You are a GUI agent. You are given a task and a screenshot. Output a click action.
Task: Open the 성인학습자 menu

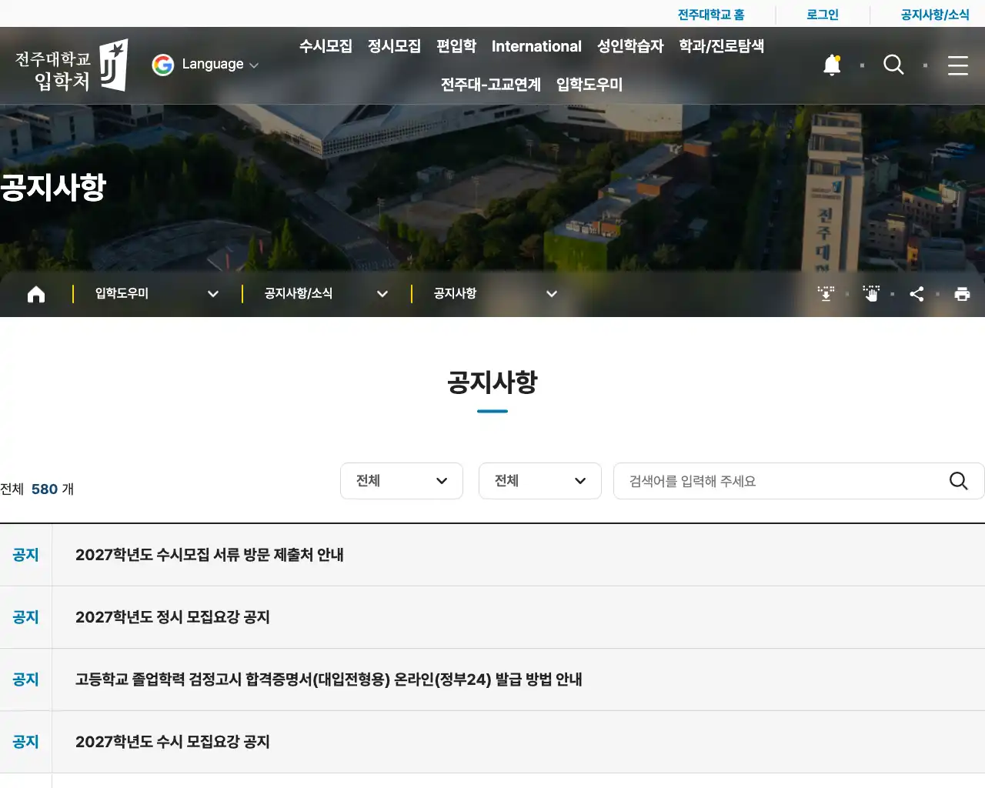[630, 46]
